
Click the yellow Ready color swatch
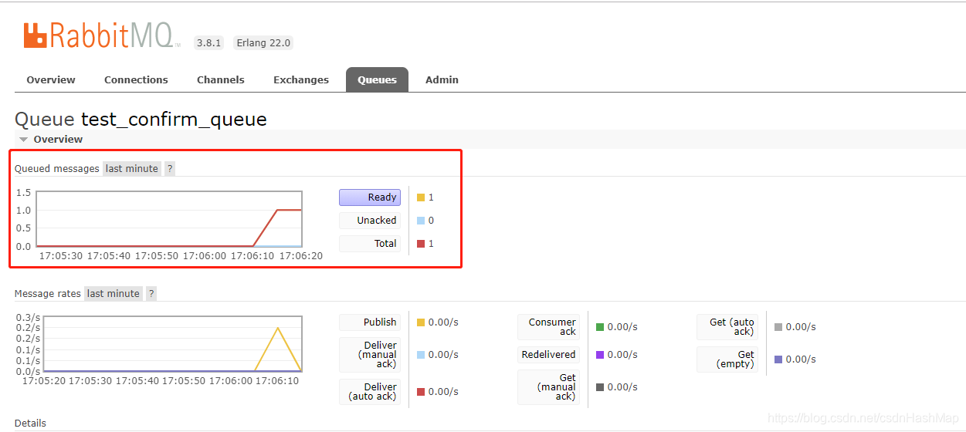coord(421,197)
